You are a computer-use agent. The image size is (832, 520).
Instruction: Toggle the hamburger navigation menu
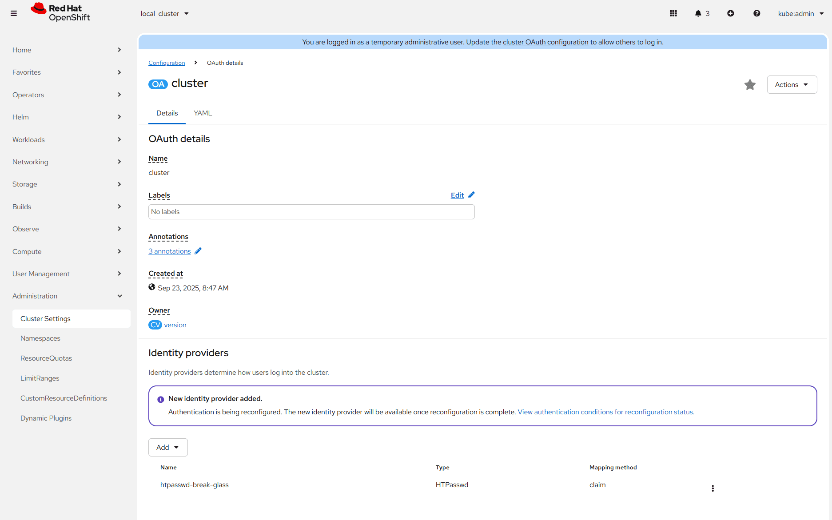(x=14, y=13)
